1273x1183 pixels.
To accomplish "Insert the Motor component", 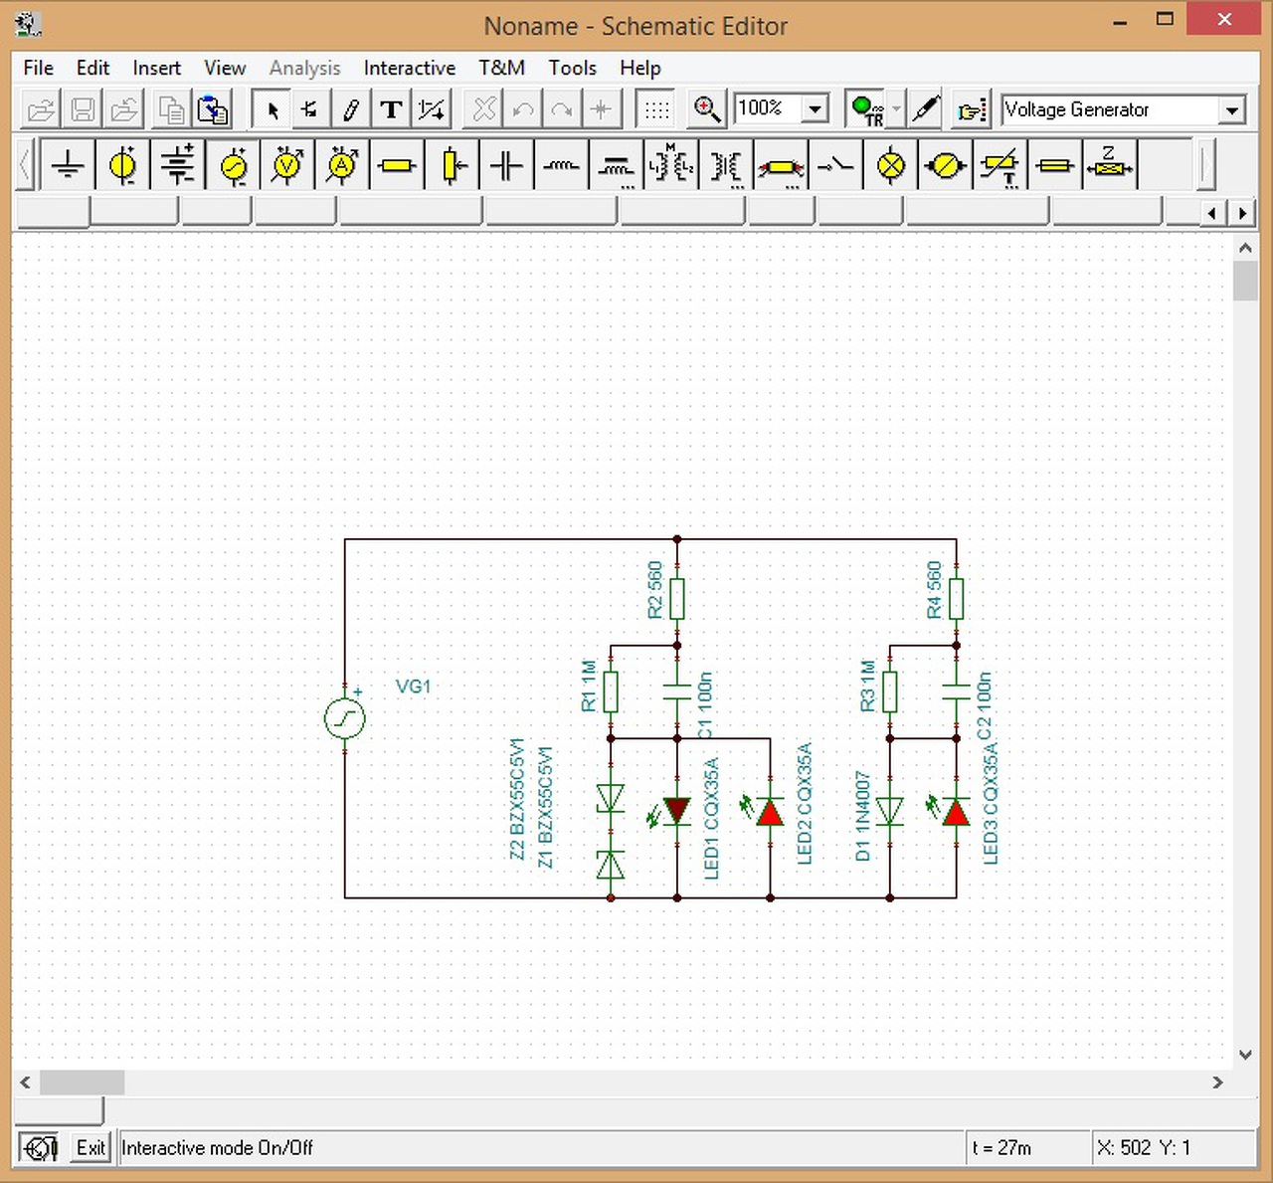I will [945, 165].
